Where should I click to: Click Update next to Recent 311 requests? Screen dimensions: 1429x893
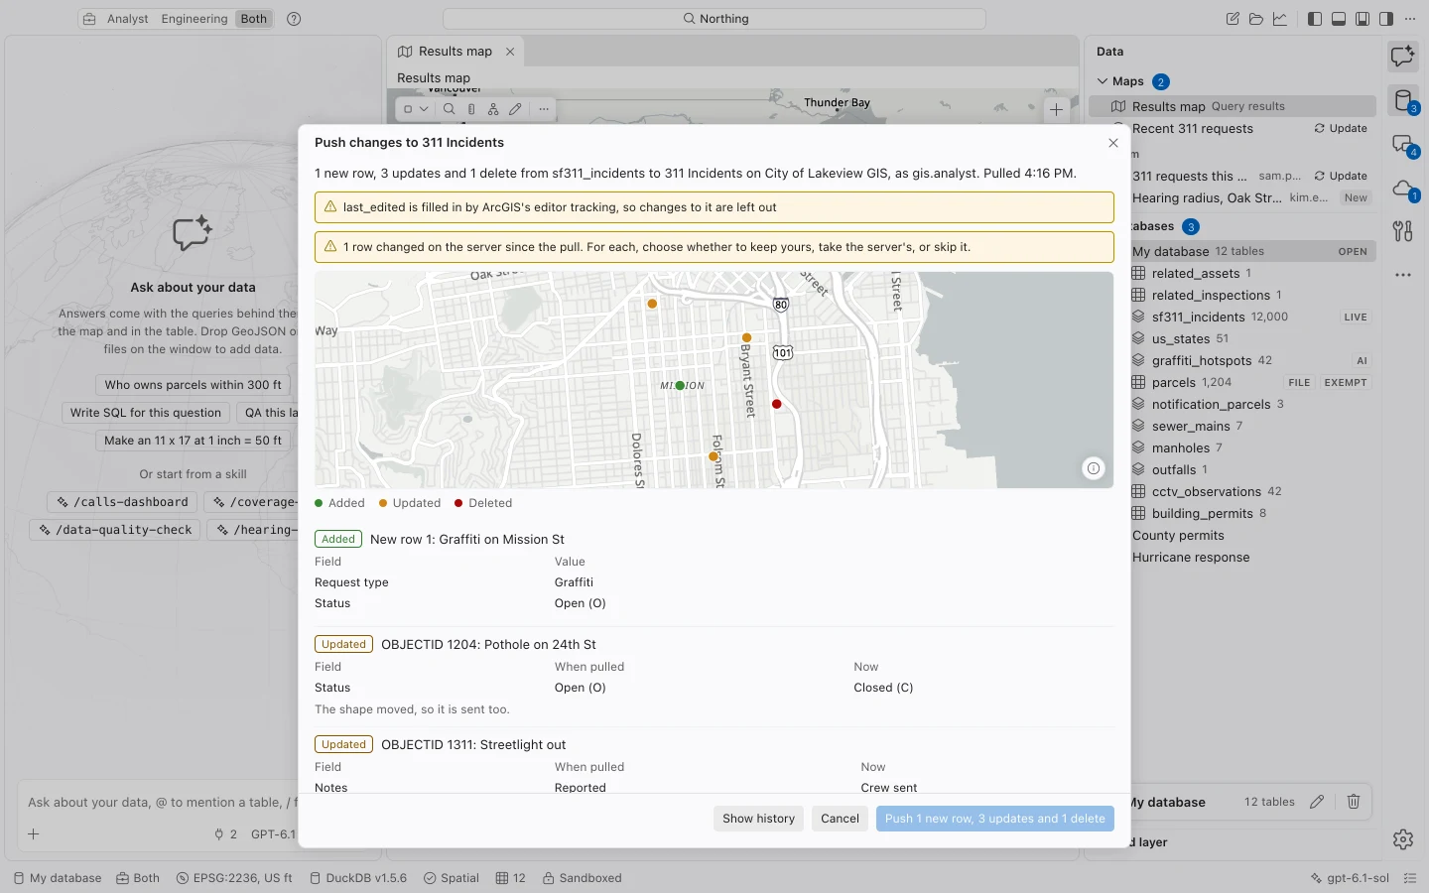(x=1341, y=129)
